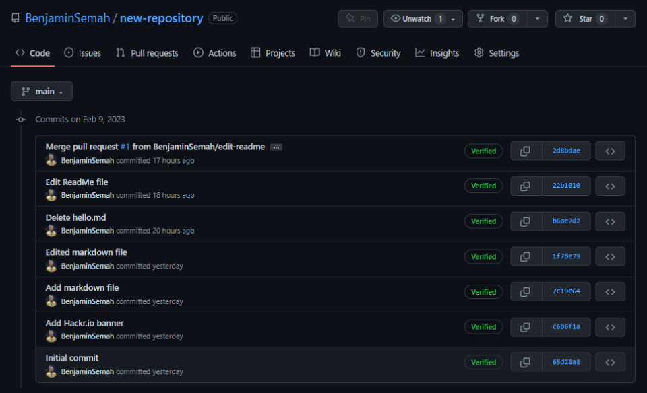
Task: Open commit 22b1010 details
Action: coord(566,186)
